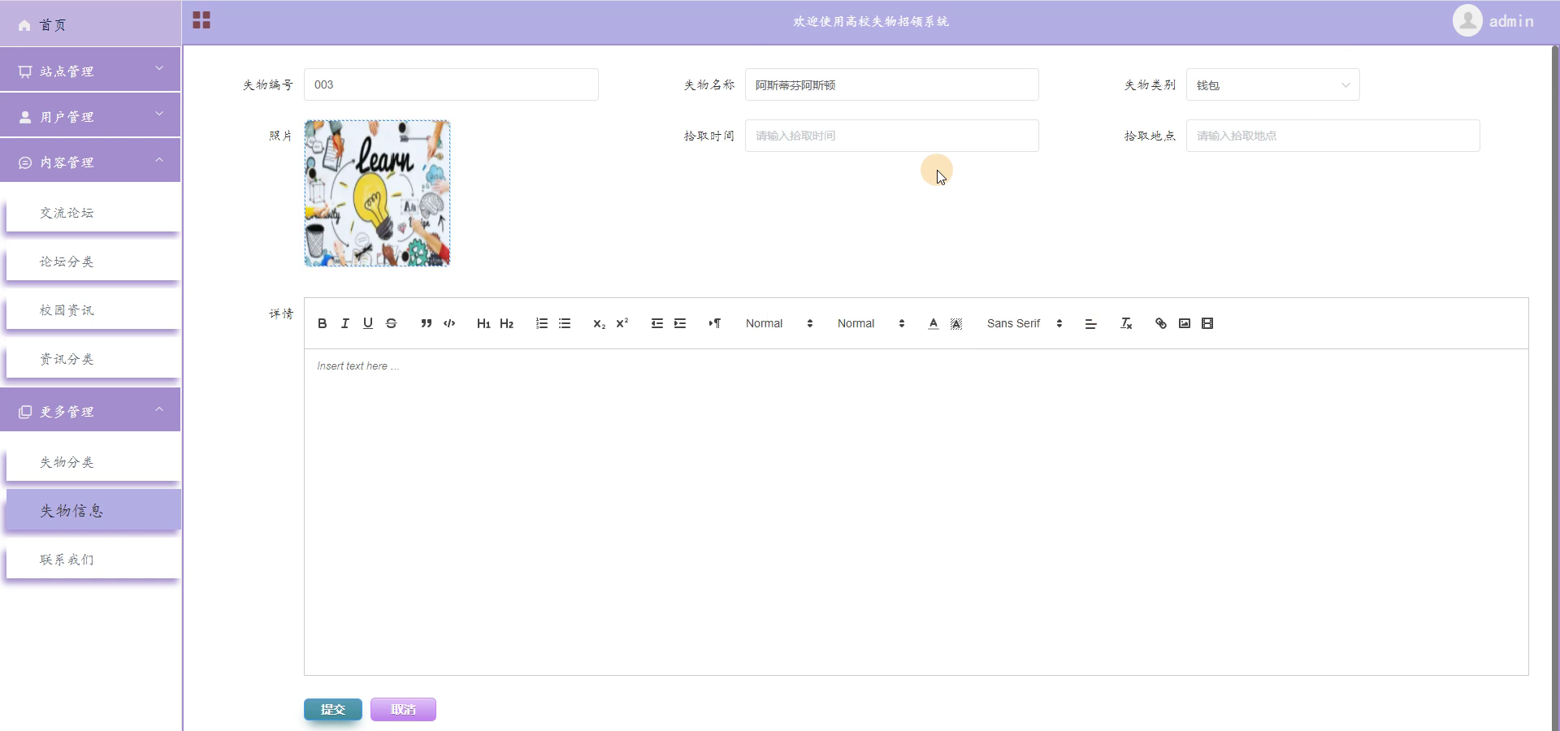Apply Heading 2 style
1560x731 pixels.
(507, 323)
